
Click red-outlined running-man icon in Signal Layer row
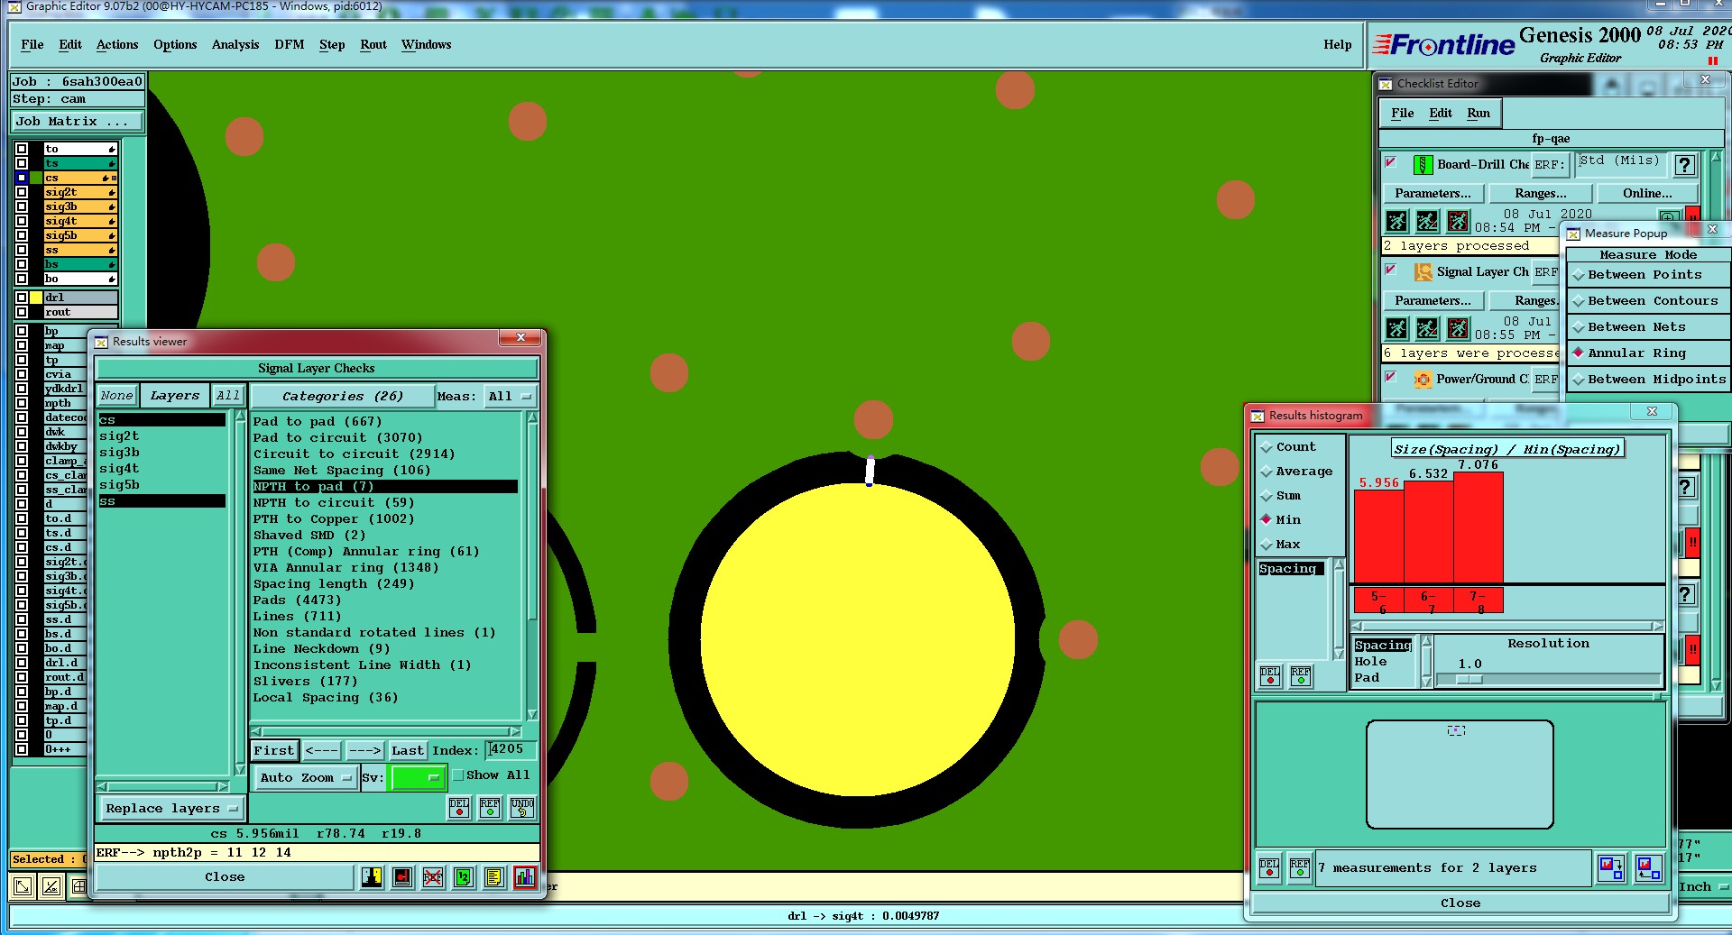(1458, 328)
